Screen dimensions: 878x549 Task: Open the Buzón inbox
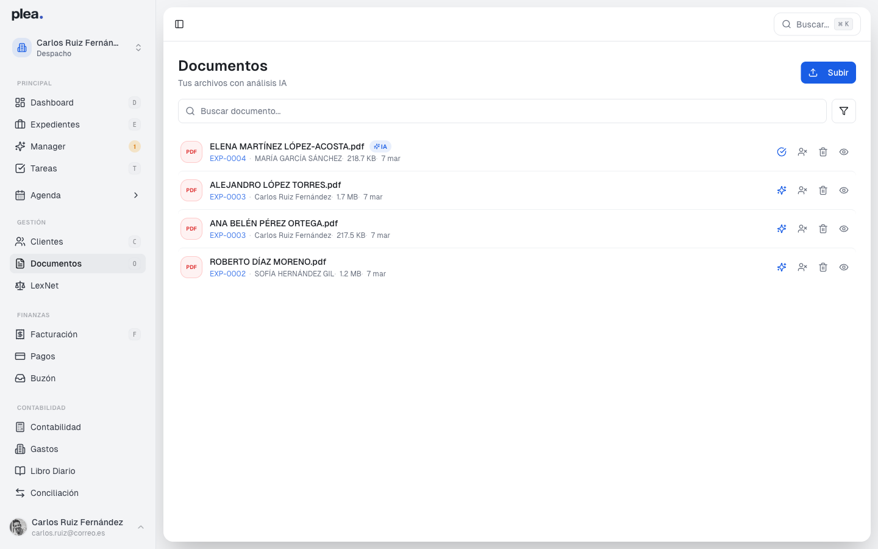coord(78,378)
